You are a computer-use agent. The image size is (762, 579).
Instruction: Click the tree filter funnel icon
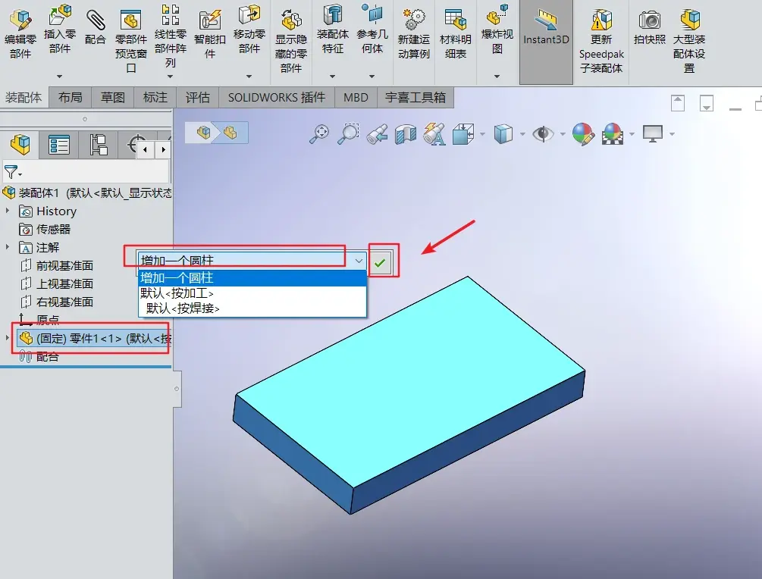[13, 172]
